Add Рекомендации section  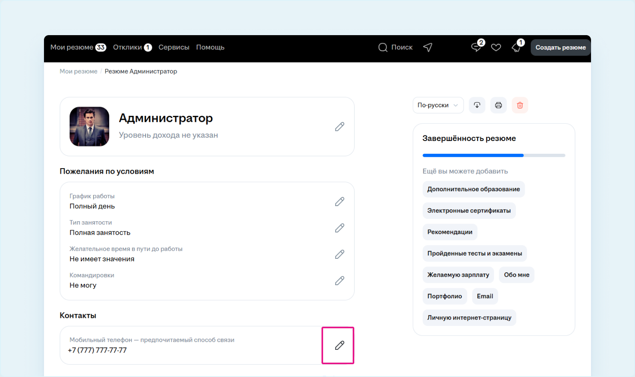(450, 232)
